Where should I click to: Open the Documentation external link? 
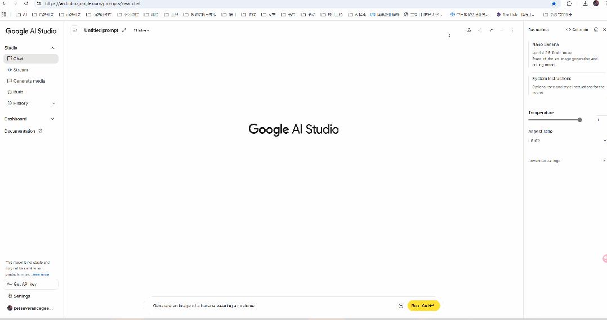point(23,132)
